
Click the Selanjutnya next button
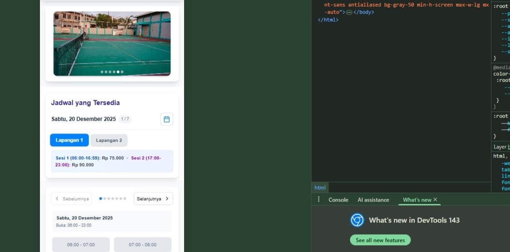[x=153, y=198]
